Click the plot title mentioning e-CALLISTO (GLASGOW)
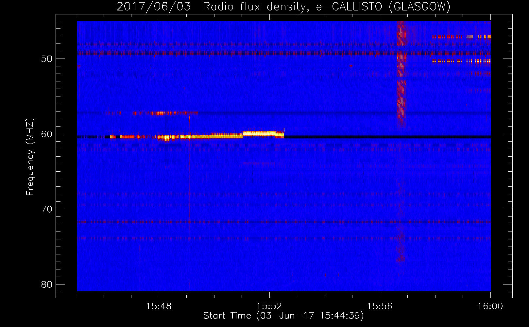 (x=283, y=7)
